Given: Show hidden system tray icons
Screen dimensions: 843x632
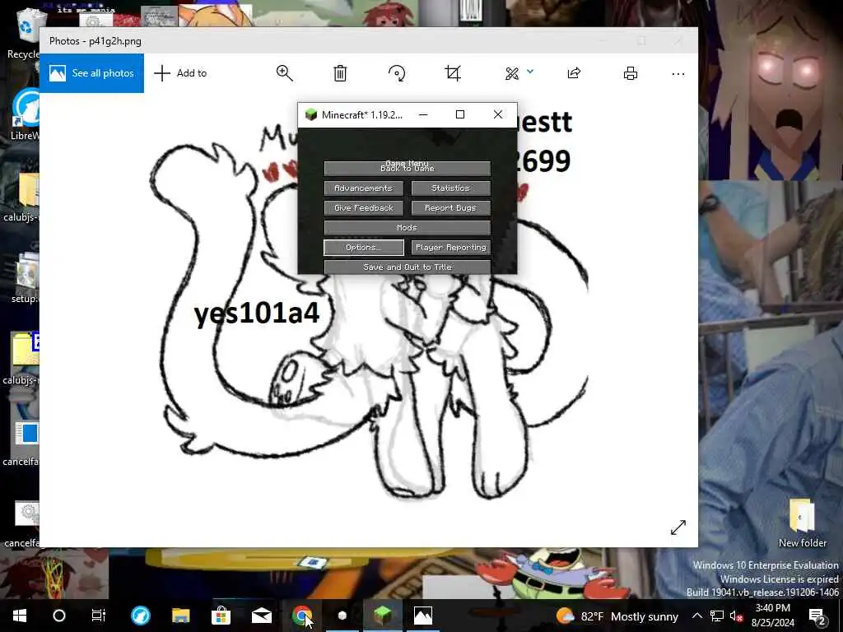Looking at the screenshot, I should (x=696, y=616).
